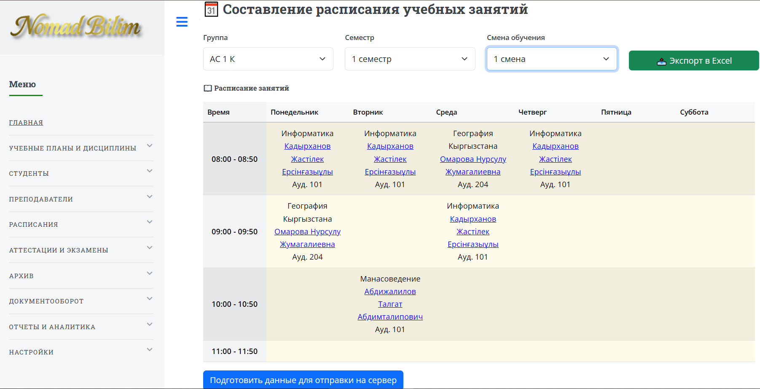
Task: Click the hamburger menu icon
Action: pos(182,22)
